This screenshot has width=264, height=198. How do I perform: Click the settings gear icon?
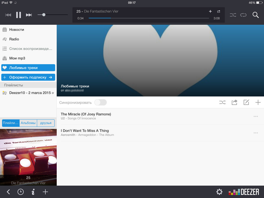click(x=219, y=192)
